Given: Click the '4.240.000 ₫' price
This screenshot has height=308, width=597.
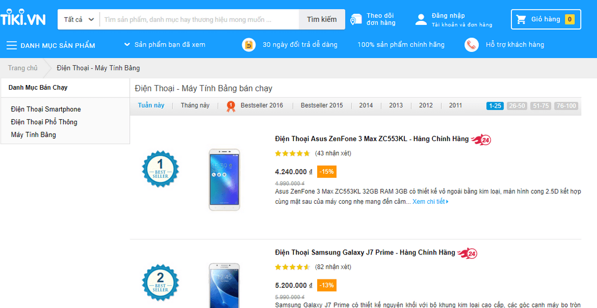Looking at the screenshot, I should 293,172.
